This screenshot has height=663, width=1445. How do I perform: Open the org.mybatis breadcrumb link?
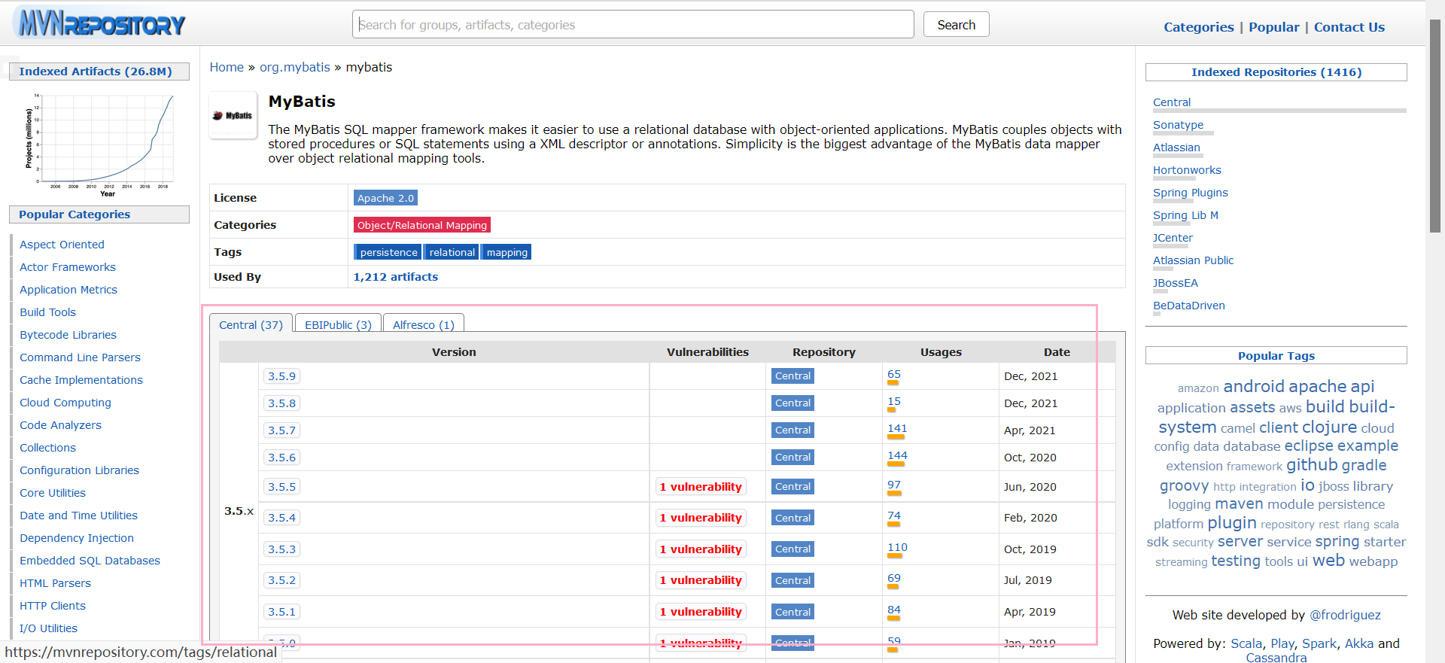(295, 67)
